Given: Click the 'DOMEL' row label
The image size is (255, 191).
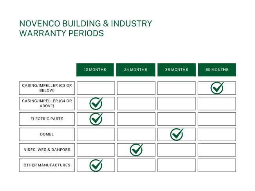Looking at the screenshot, I should click(x=47, y=134).
